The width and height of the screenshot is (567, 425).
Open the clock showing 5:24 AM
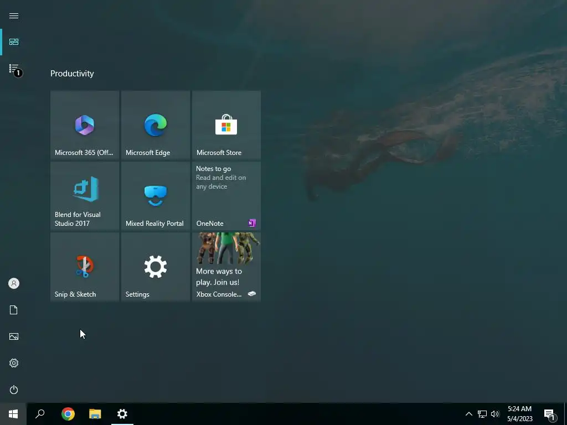(x=519, y=414)
